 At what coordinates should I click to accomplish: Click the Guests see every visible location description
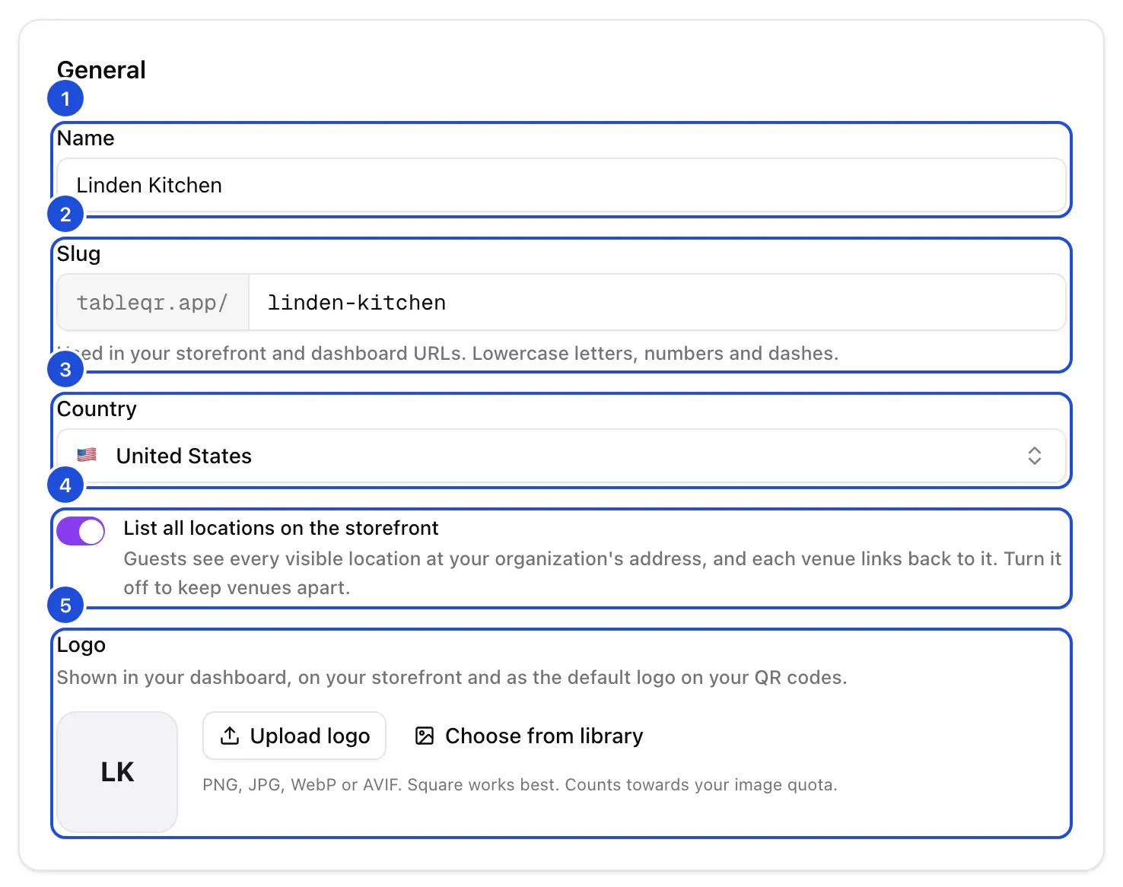coord(592,573)
